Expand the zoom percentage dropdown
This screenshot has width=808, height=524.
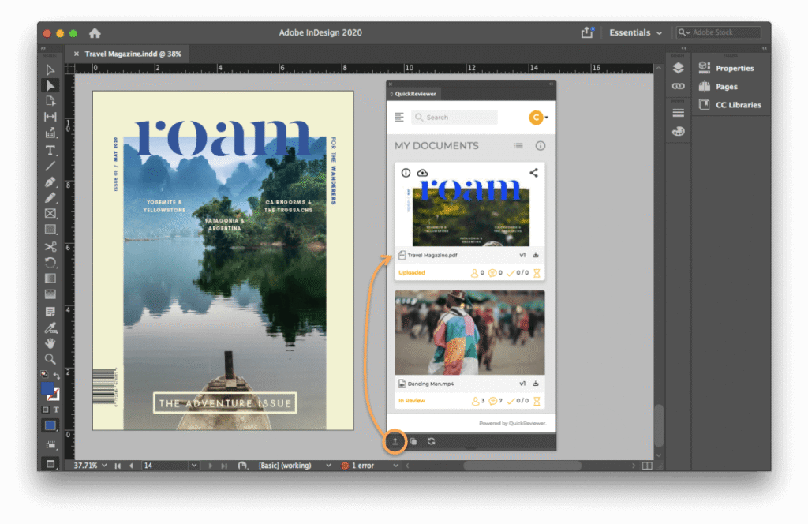[104, 466]
